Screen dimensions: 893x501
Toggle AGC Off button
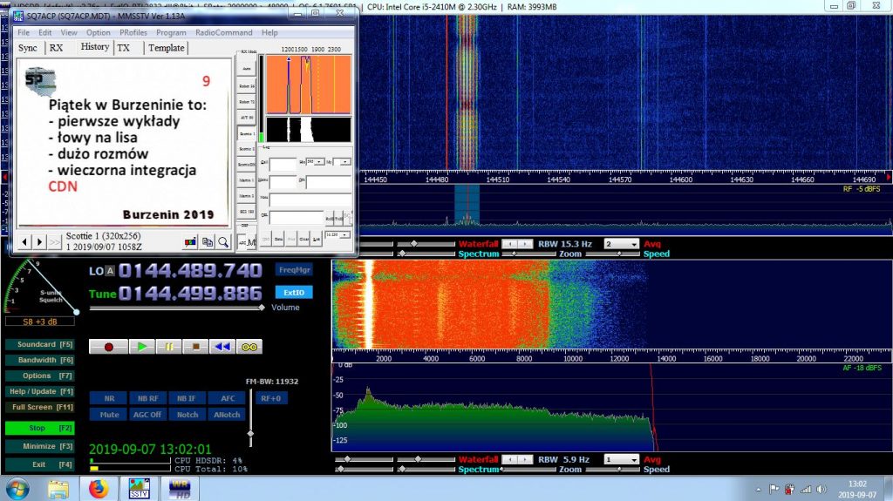(147, 415)
